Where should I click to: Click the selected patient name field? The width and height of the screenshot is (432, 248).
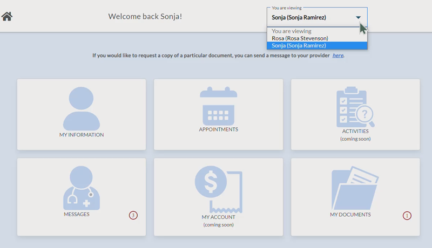tap(299, 17)
